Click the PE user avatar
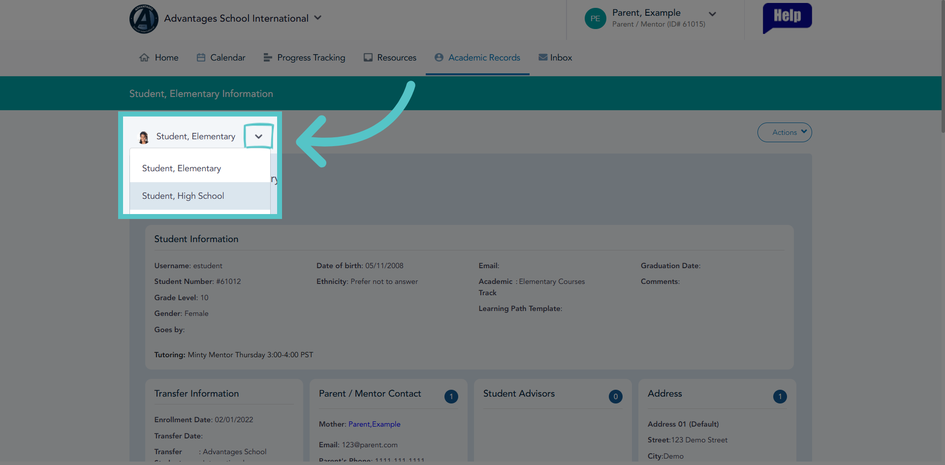 pyautogui.click(x=595, y=19)
